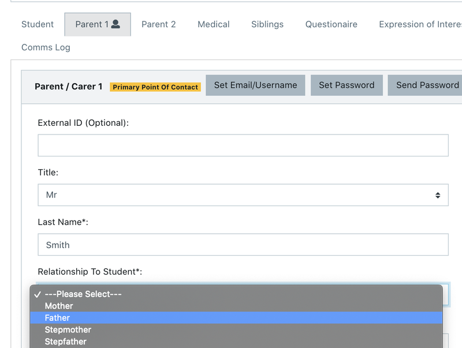
Task: Choose Mother from the relationship list
Action: [59, 306]
